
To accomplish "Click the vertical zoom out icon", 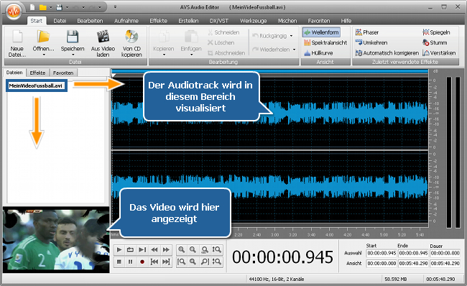I will pyautogui.click(x=216, y=262).
